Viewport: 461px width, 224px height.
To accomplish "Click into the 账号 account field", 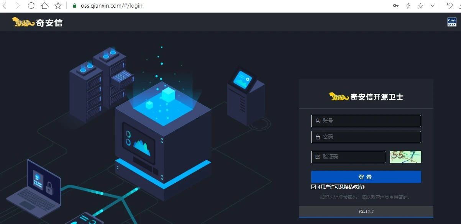I will pyautogui.click(x=366, y=121).
